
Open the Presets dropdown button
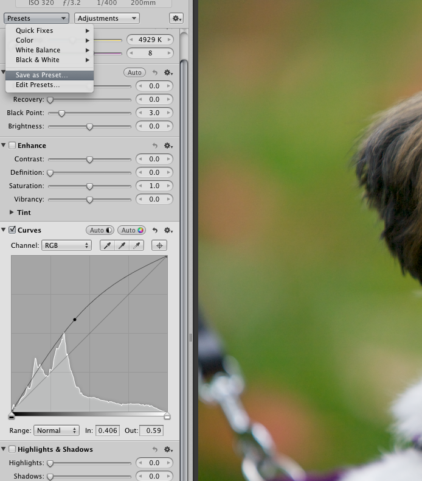(x=36, y=18)
